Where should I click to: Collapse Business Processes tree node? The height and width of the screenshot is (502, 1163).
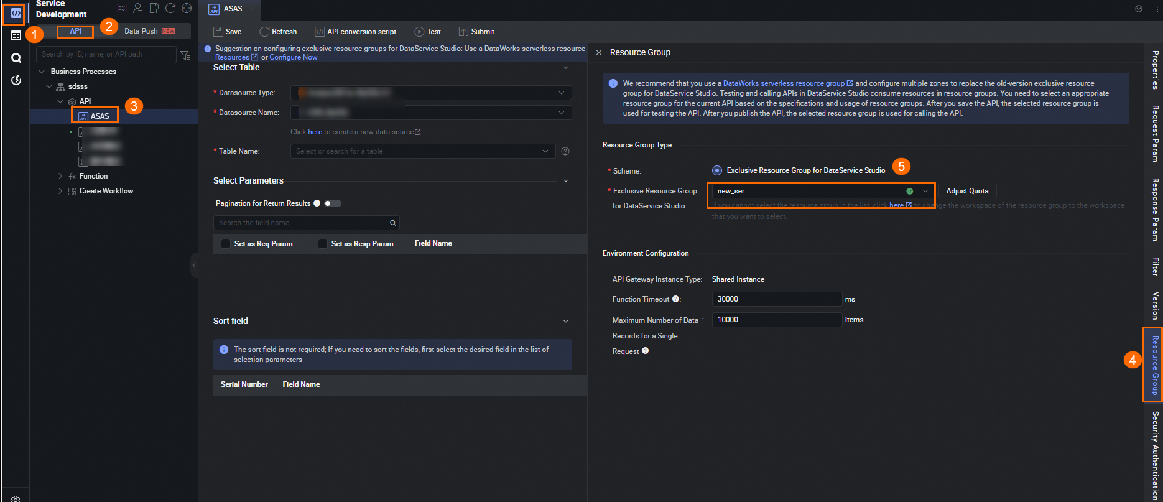click(42, 72)
